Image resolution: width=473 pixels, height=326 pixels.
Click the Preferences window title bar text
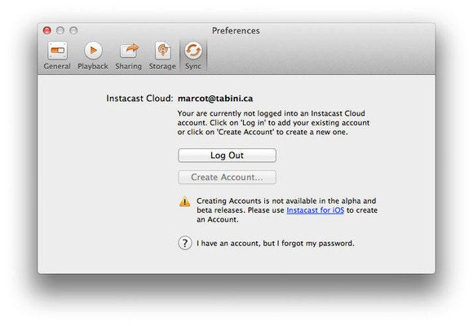(236, 31)
